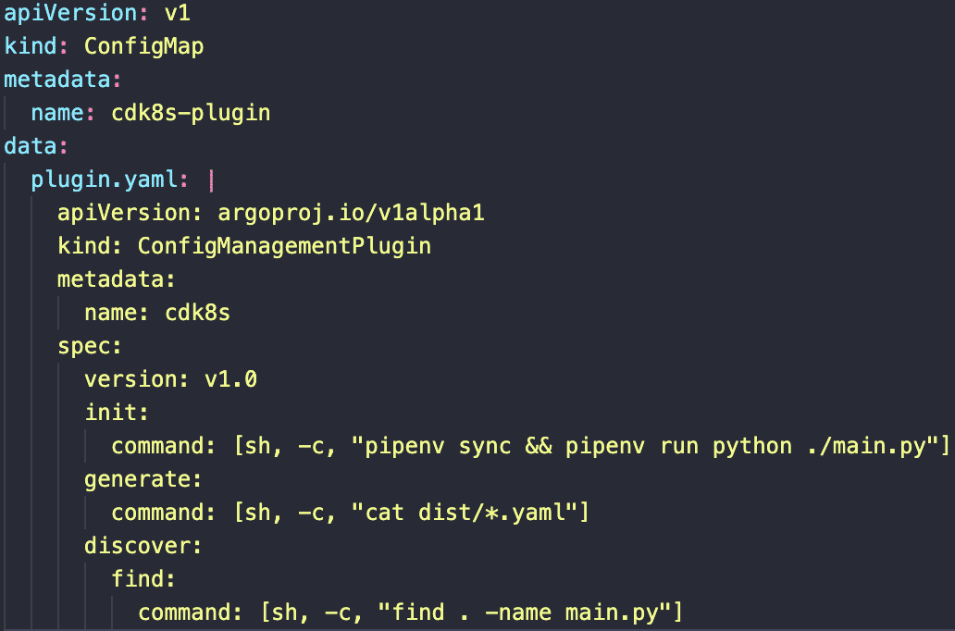The image size is (955, 631).
Task: Place cursor on cdk8s-plugin name value
Action: pyautogui.click(x=191, y=113)
